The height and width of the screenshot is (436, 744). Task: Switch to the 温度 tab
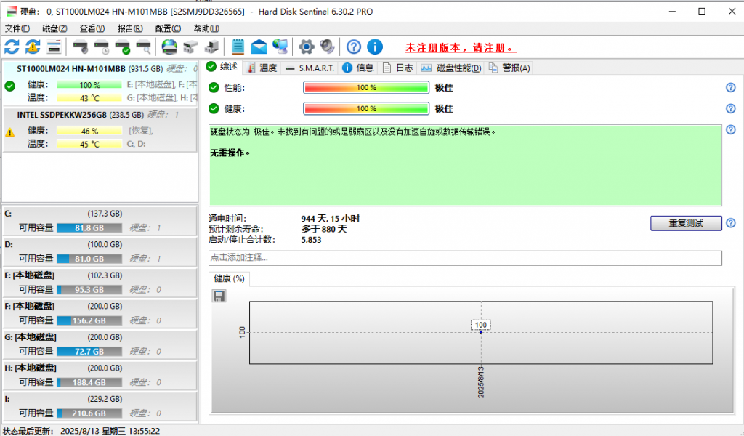point(262,68)
